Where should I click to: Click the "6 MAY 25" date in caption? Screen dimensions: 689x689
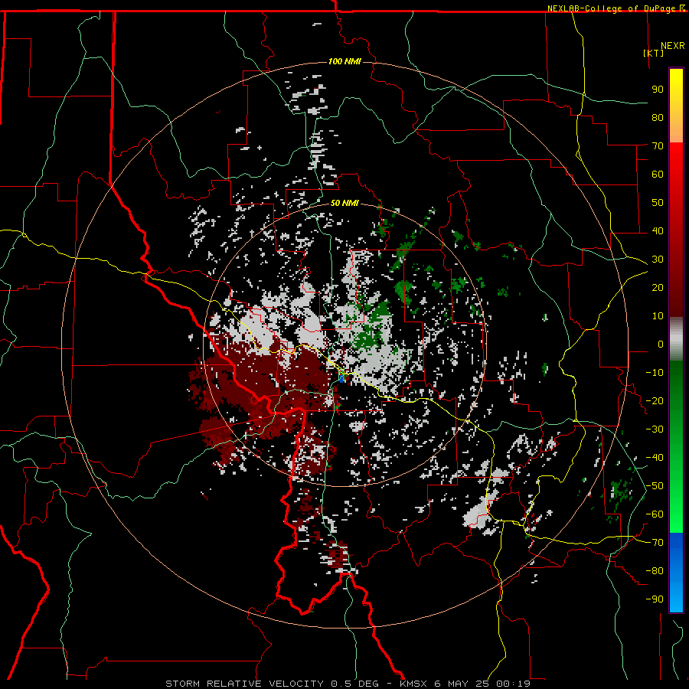click(462, 684)
